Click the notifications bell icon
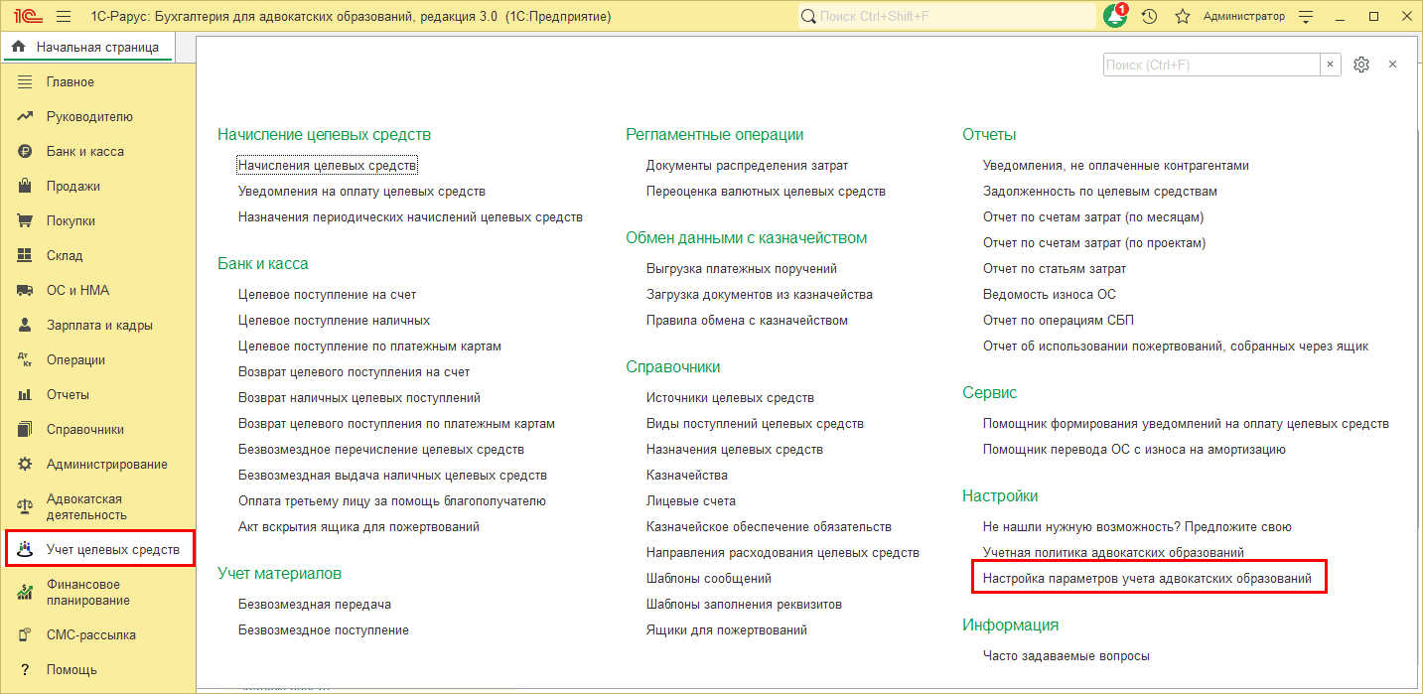The height and width of the screenshot is (694, 1423). click(x=1114, y=17)
